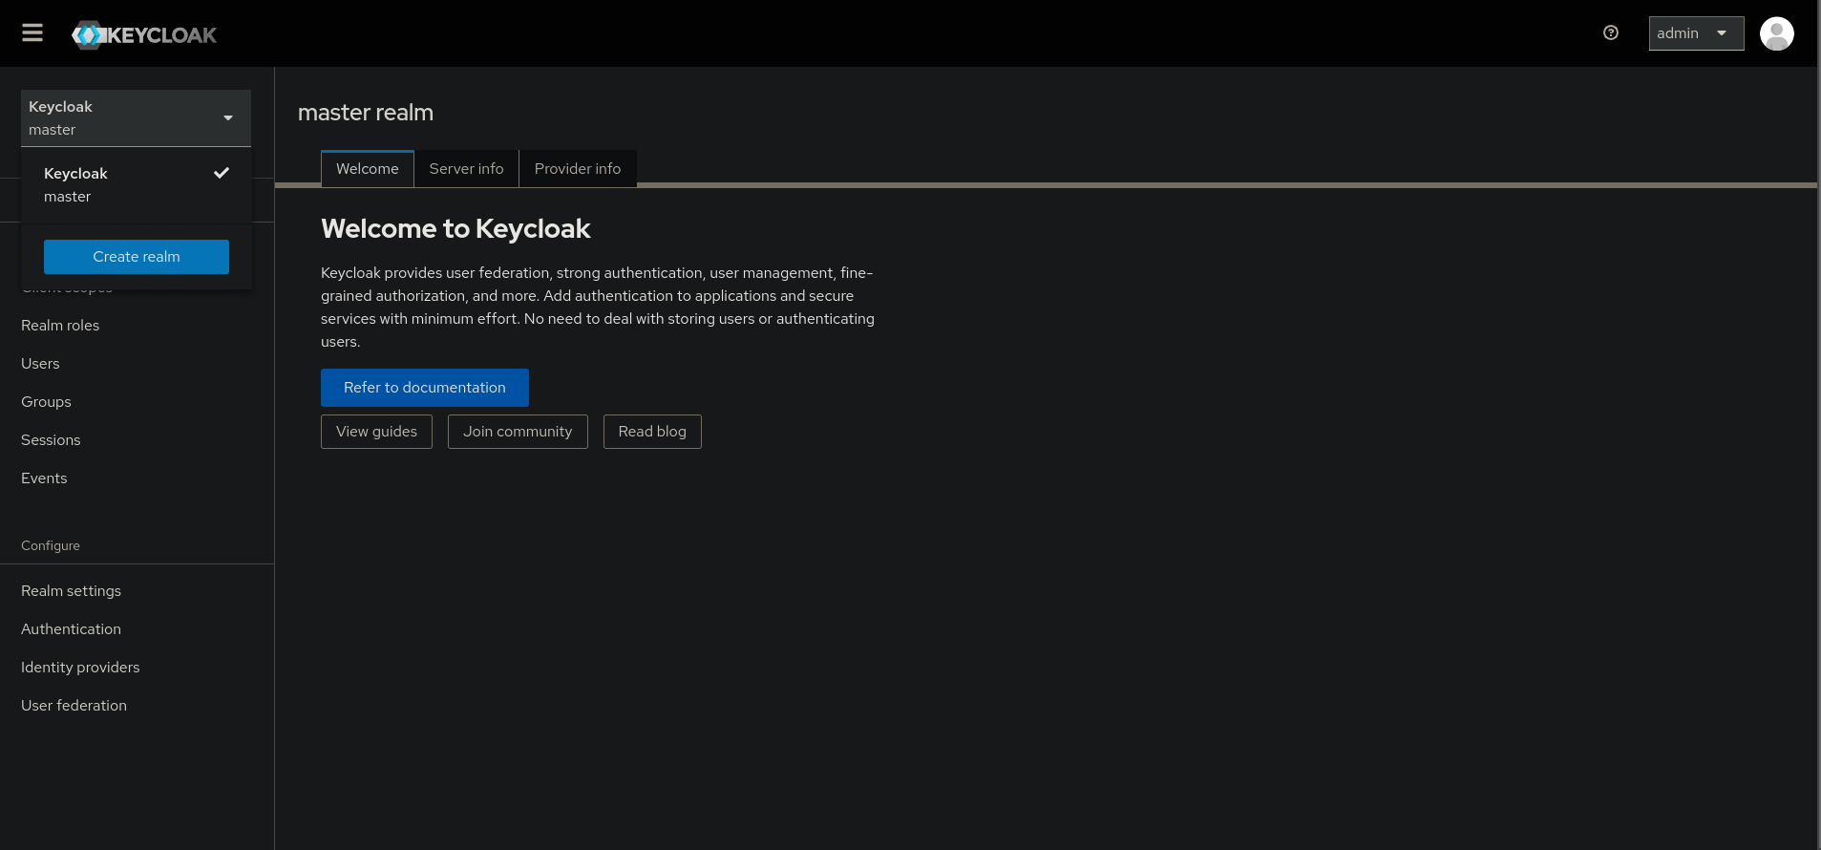Switch to the Provider info tab

pos(578,169)
